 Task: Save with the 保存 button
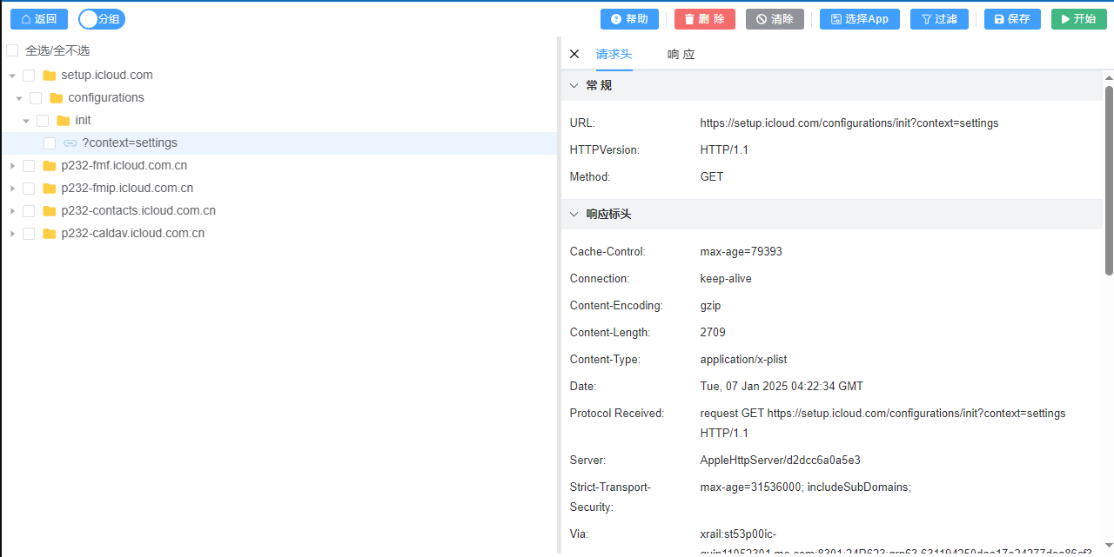click(1012, 19)
